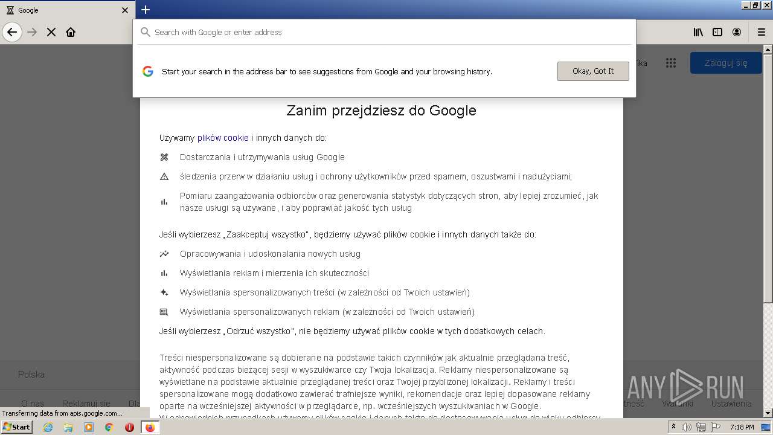Image resolution: width=773 pixels, height=435 pixels.
Task: Click the bar chart icon beside Pomiaru zaangażowania
Action: (164, 202)
